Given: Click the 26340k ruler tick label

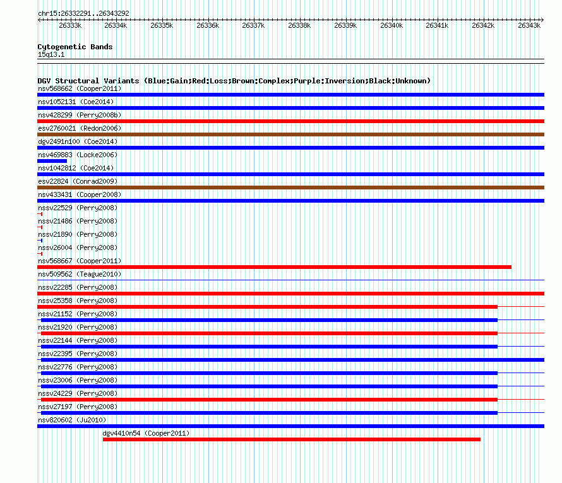Looking at the screenshot, I should tap(392, 25).
